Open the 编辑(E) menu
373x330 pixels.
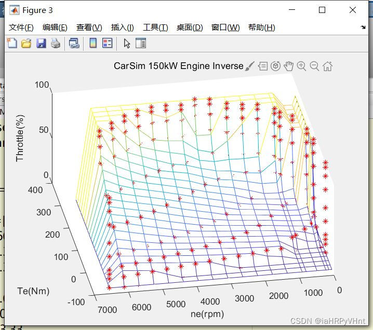pyautogui.click(x=55, y=27)
